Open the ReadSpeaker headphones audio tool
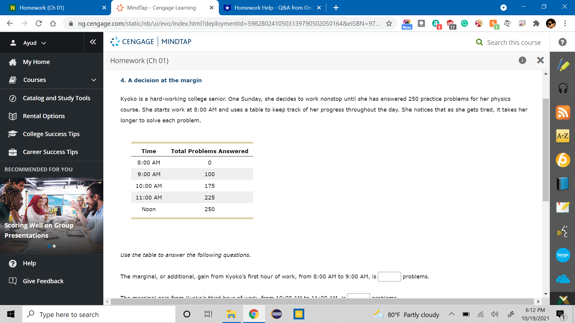 coord(563,89)
